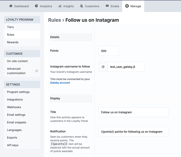
Task: Select Rules in the sidebar
Action: tap(22, 35)
